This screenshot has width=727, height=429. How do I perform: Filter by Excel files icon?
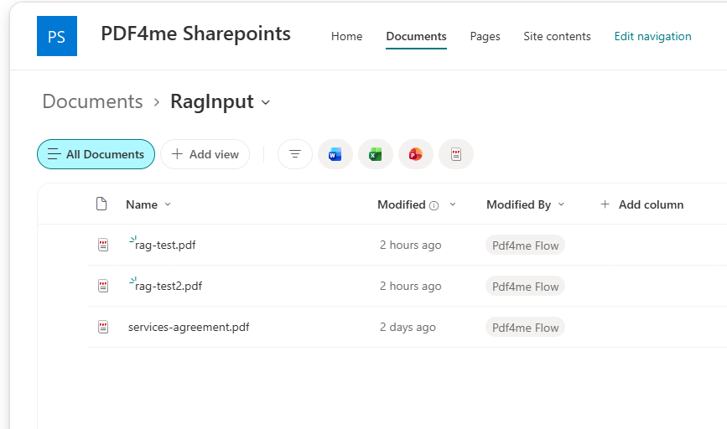coord(376,154)
